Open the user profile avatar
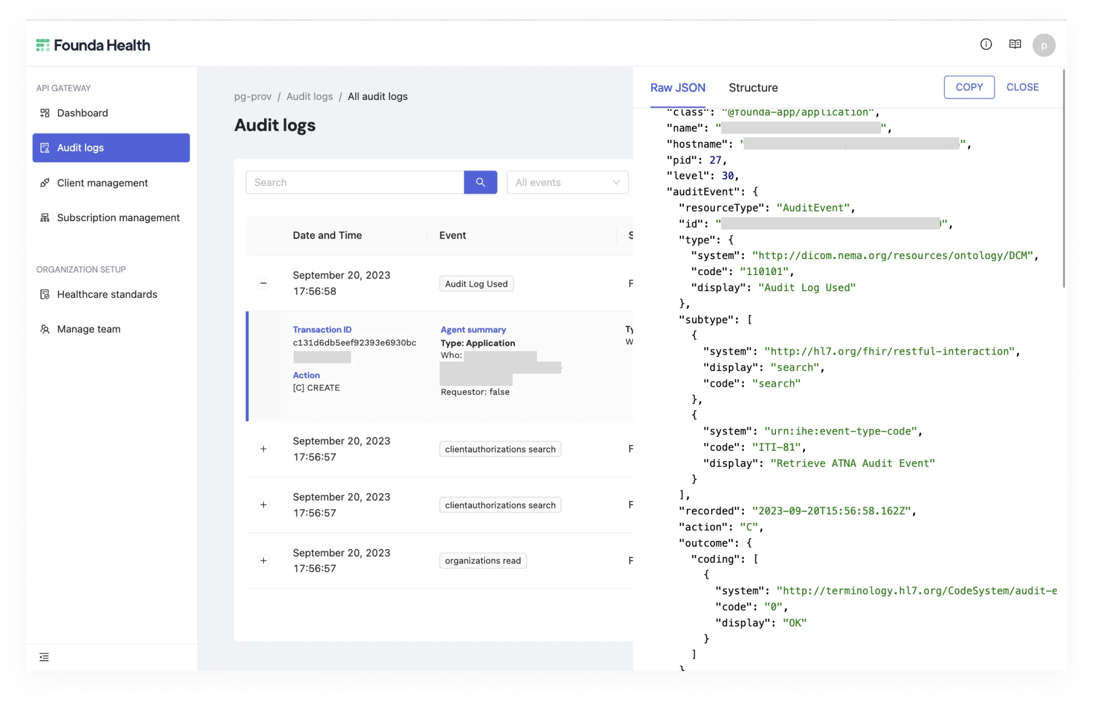The width and height of the screenshot is (1093, 704). click(x=1043, y=45)
